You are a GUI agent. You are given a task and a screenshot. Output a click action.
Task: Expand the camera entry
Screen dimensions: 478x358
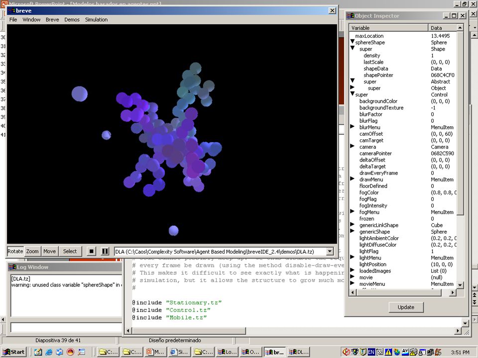353,146
